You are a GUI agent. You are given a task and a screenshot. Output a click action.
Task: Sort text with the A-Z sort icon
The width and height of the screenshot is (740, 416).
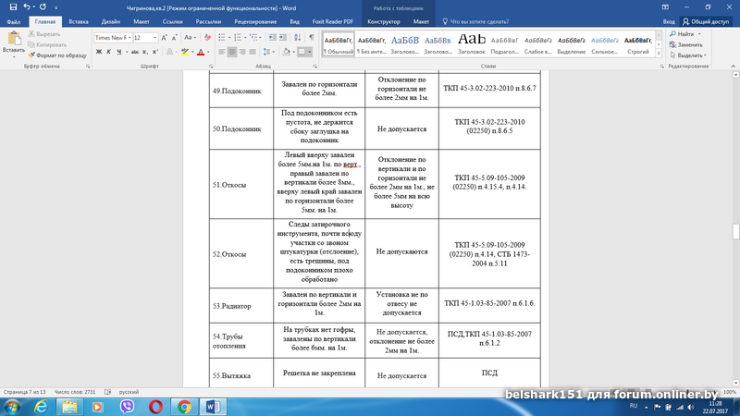[x=297, y=37]
